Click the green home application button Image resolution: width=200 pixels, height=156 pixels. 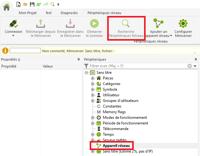click(7, 7)
